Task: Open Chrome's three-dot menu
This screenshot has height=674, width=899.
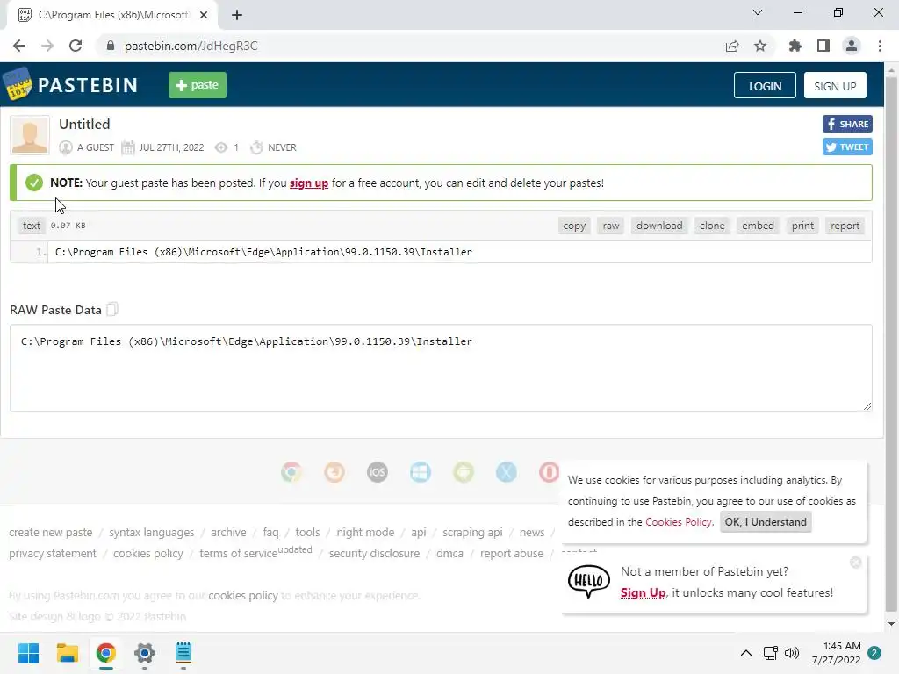Action: (x=880, y=46)
